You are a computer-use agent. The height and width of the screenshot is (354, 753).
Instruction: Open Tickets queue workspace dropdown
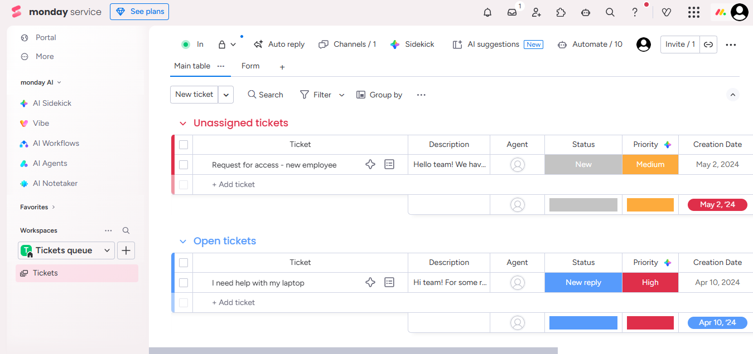[66, 250]
